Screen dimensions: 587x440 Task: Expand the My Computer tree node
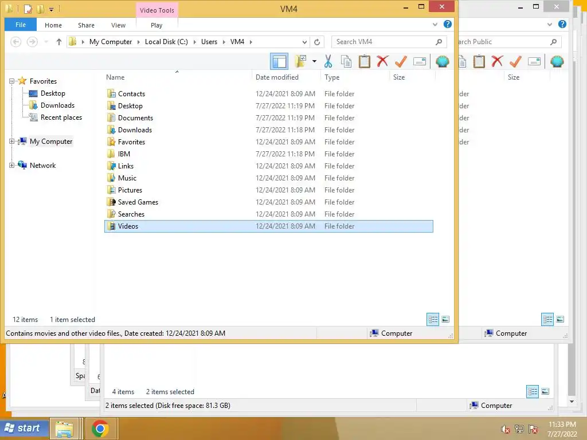[x=11, y=142]
